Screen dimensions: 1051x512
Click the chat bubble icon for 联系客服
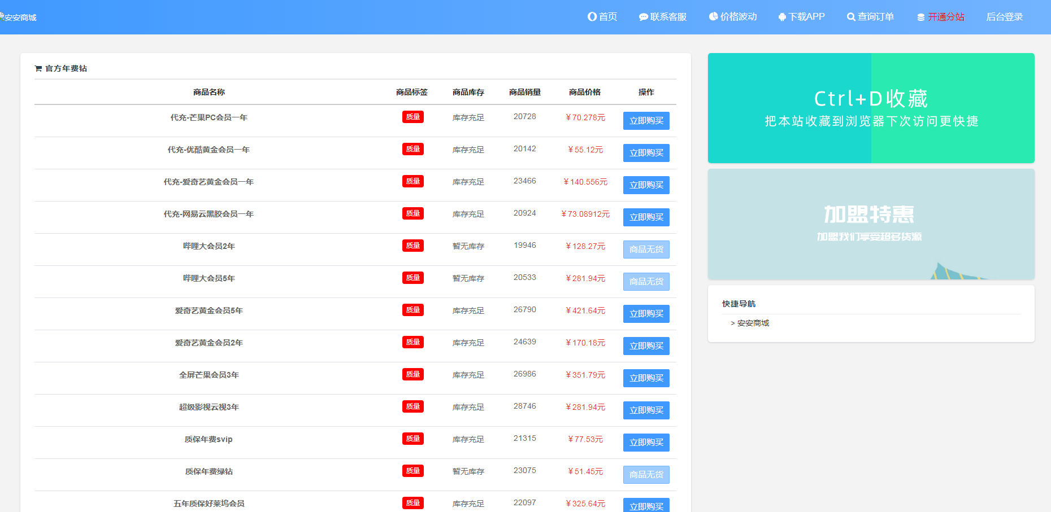click(x=643, y=17)
